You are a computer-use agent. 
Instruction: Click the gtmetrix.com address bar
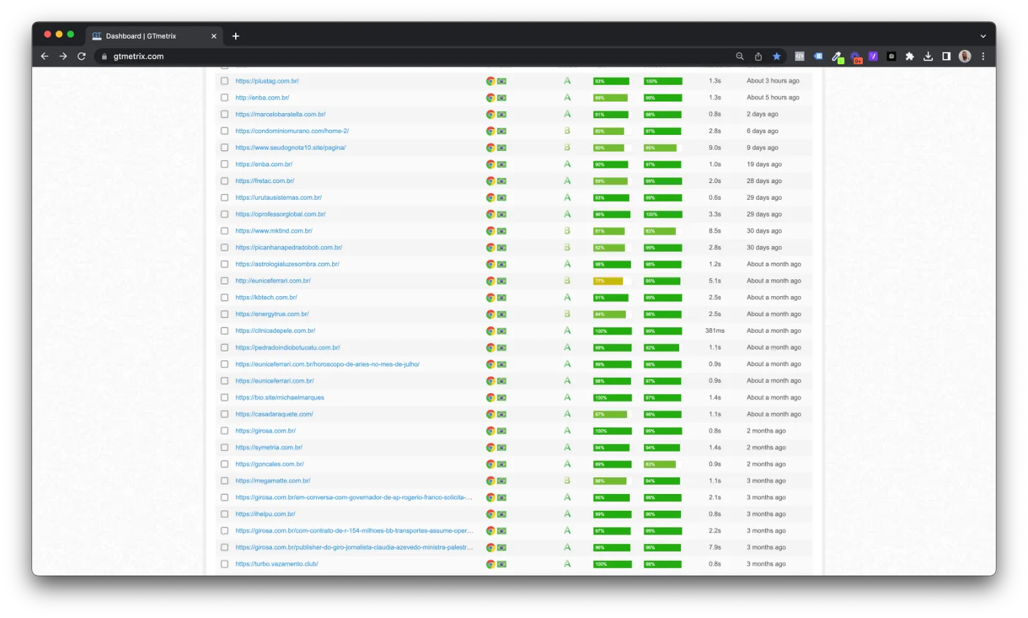coord(411,57)
